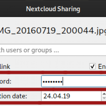
Task: Toggle the share link Enable checkbox
Action: point(92,66)
